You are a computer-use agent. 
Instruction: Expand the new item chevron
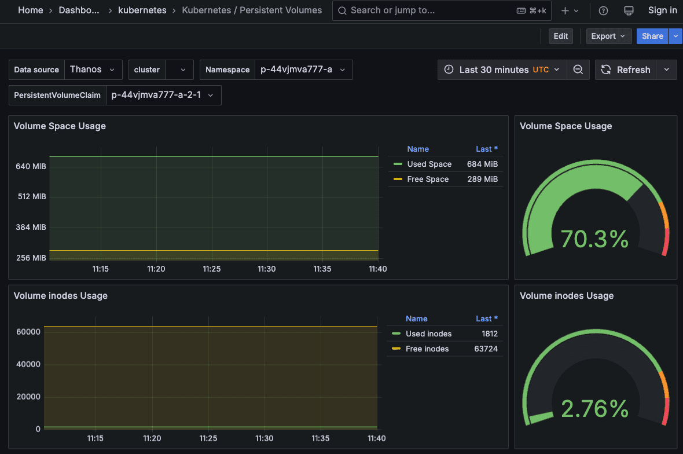[576, 11]
